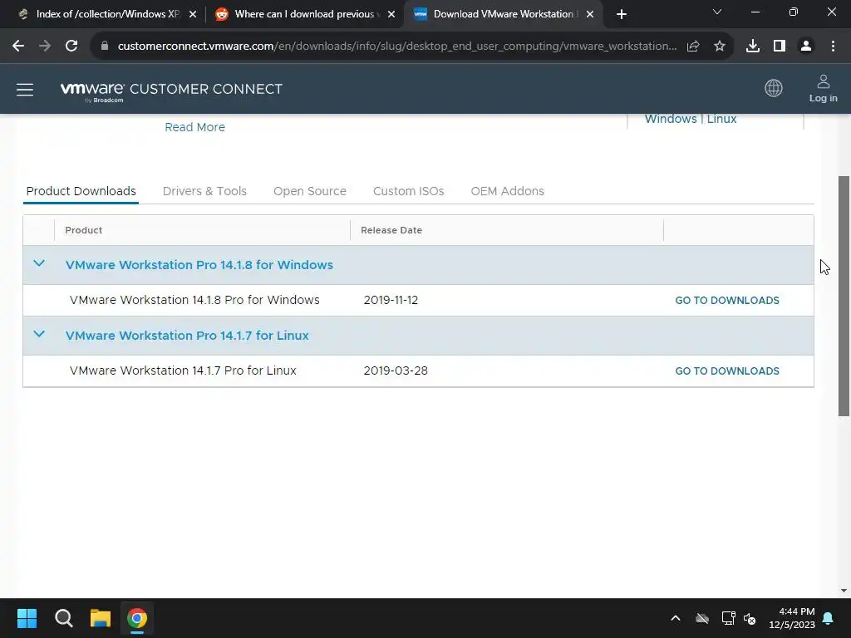Switch to Open Source tab

pos(310,191)
